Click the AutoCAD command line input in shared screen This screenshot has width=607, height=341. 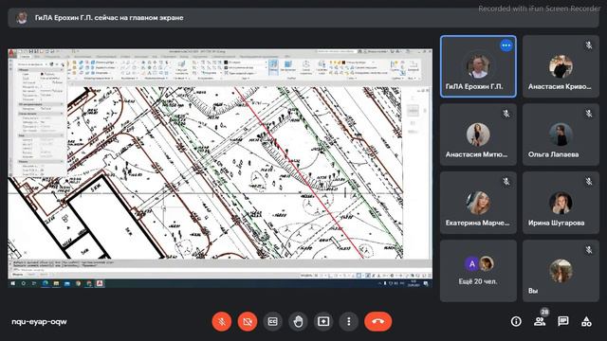coord(220,269)
